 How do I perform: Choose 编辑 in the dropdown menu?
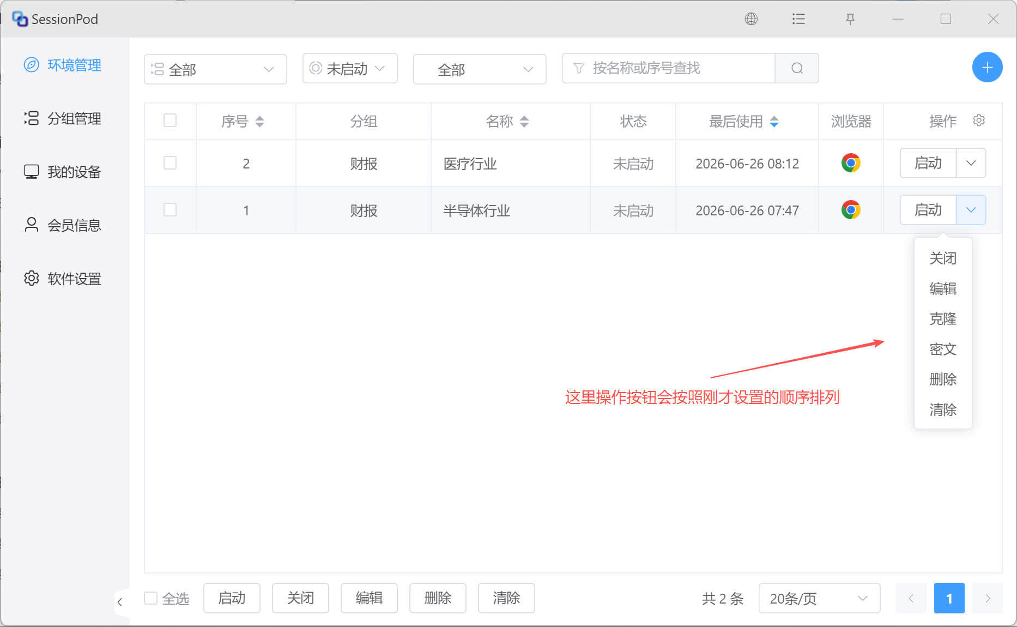(943, 288)
